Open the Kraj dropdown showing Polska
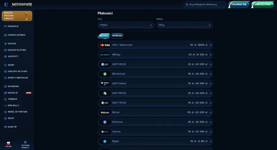This screenshot has height=150, width=277. 126,25
